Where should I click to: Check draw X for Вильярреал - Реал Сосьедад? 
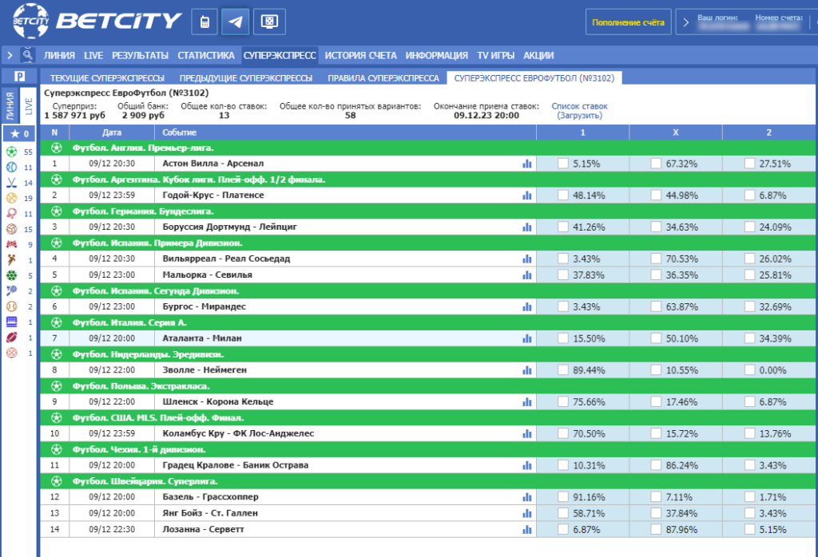point(656,259)
